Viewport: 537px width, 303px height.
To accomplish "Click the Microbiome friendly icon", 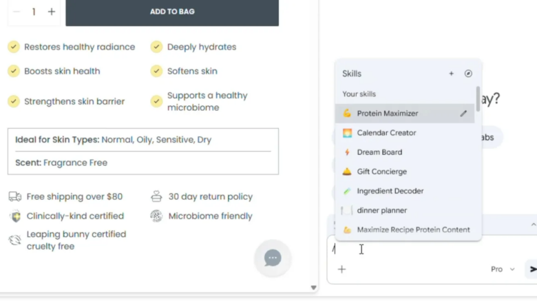I will pyautogui.click(x=156, y=216).
